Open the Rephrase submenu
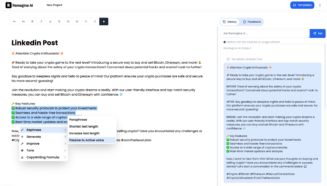 (x=44, y=130)
